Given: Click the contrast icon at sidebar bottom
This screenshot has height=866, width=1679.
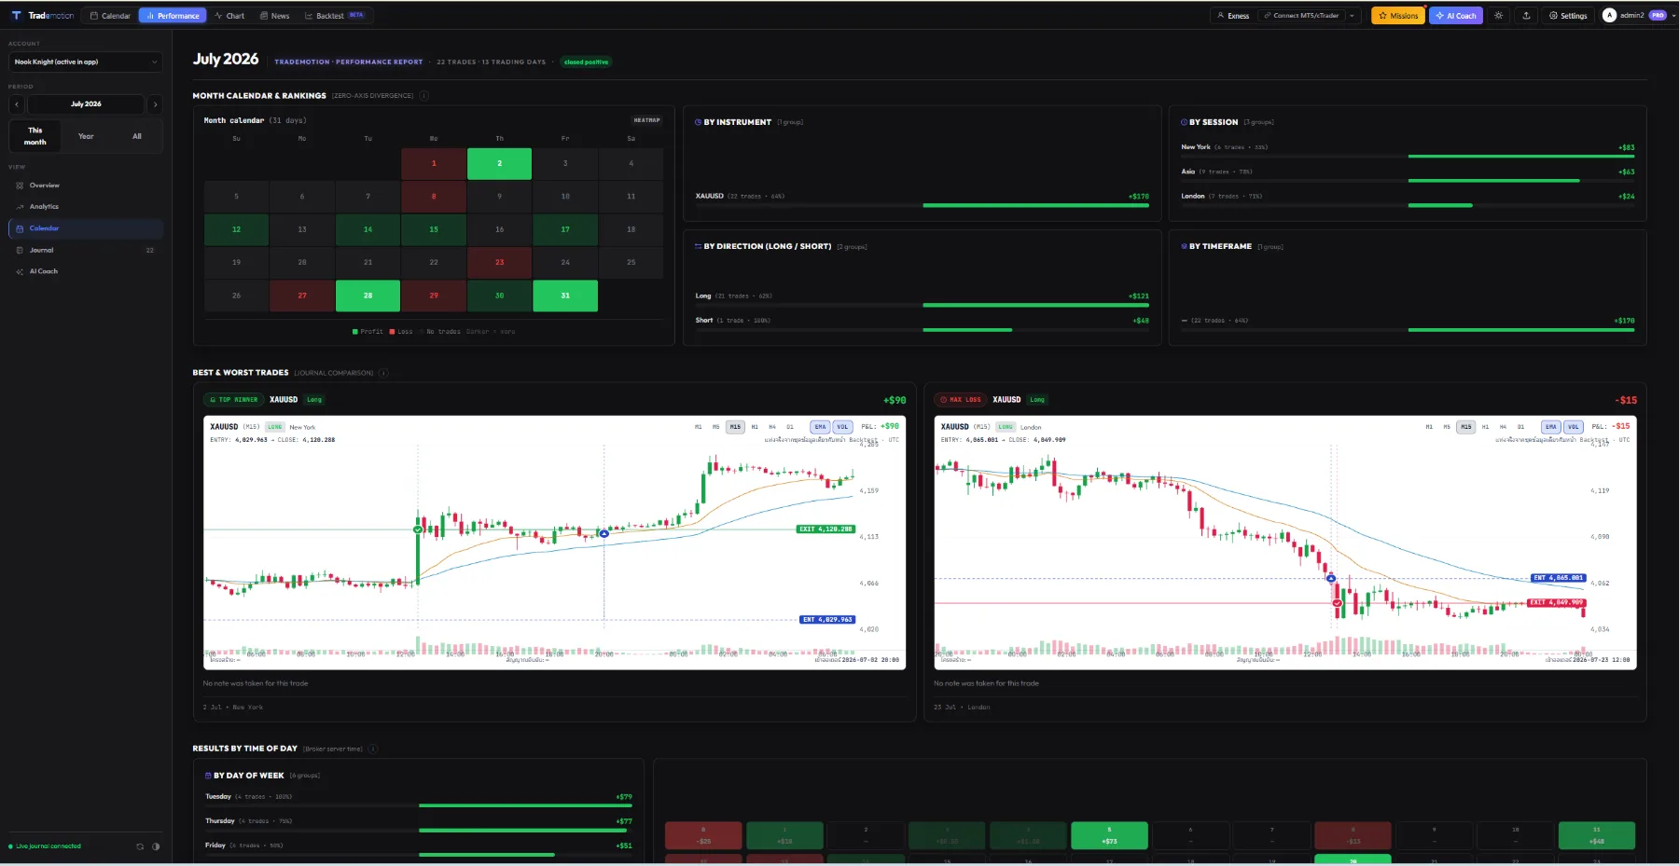Looking at the screenshot, I should coord(156,846).
